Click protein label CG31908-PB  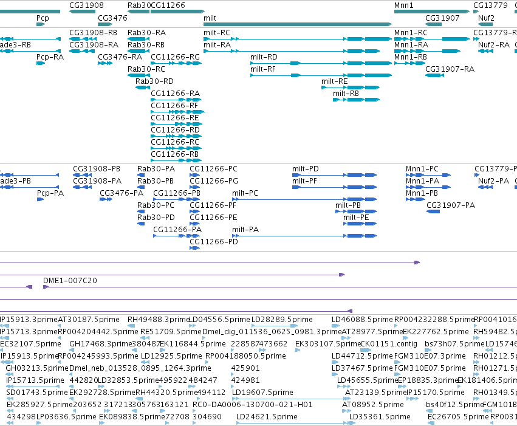pyautogui.click(x=97, y=169)
